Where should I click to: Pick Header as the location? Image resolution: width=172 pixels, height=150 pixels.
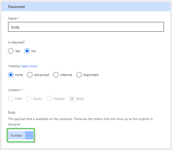click(49, 99)
